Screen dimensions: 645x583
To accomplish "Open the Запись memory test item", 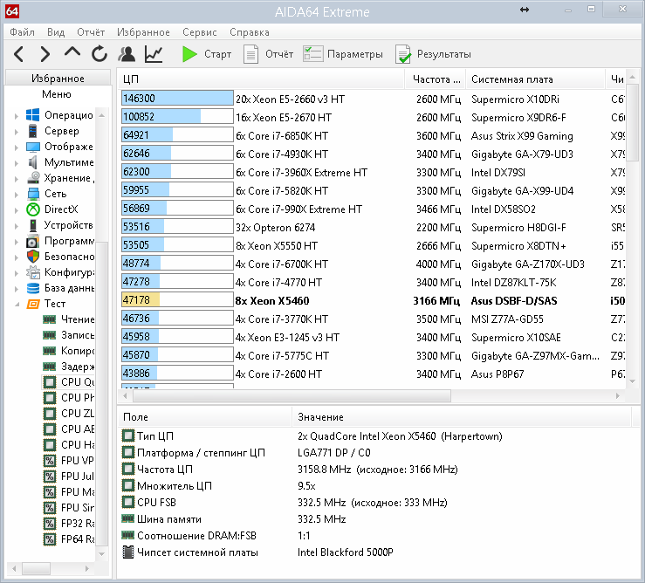I will click(x=69, y=335).
